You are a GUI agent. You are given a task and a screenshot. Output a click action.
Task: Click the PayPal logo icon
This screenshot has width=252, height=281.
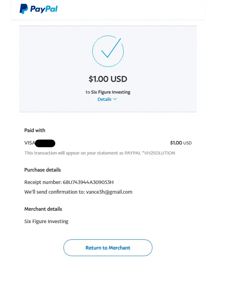pos(24,9)
